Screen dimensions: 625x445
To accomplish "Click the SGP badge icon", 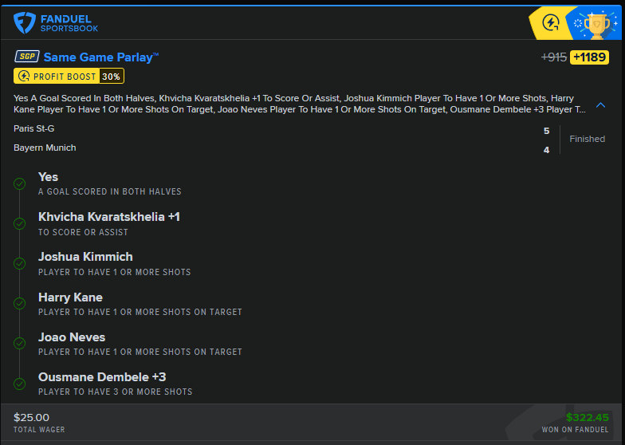I will coord(27,56).
